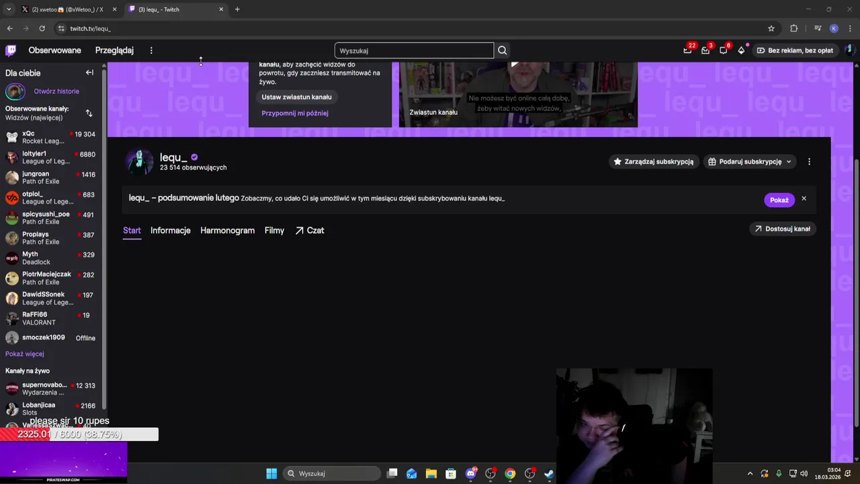Bookmark this page with the star icon

pyautogui.click(x=771, y=28)
